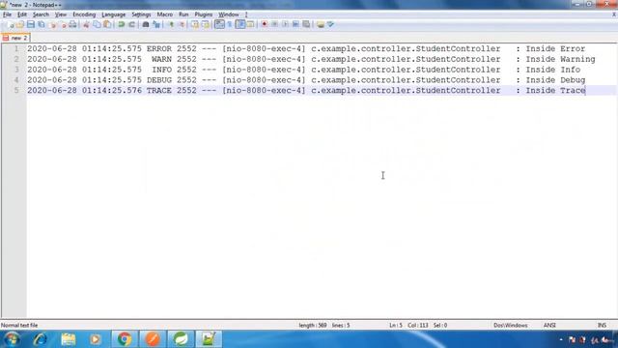This screenshot has width=618, height=348.
Task: Open the Settings menu
Action: [x=141, y=14]
